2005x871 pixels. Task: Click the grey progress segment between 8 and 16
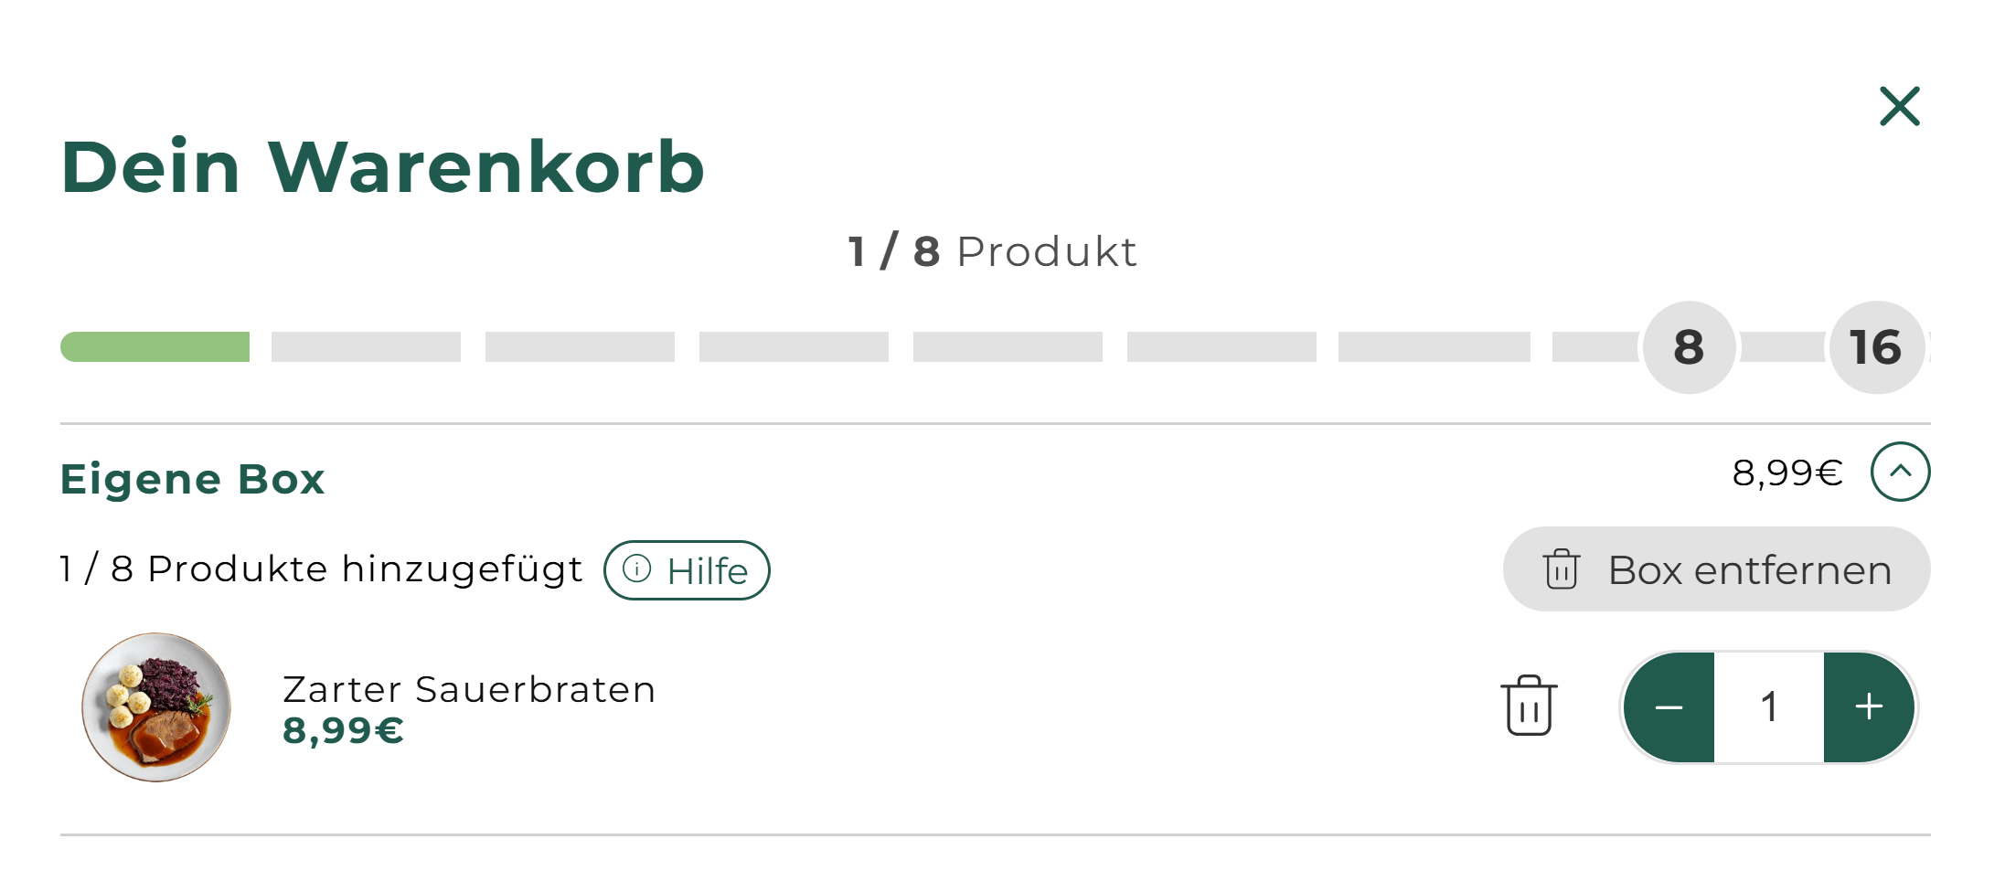tap(1783, 347)
